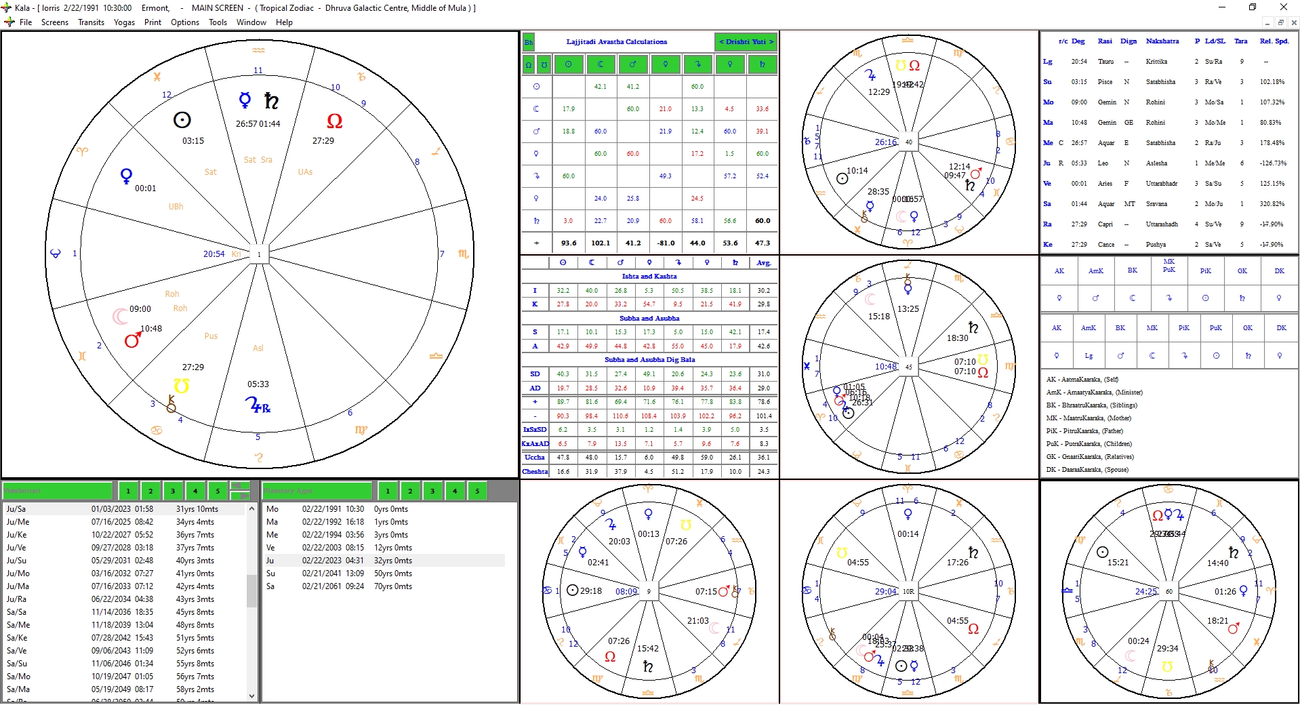
Task: Open the Options menu
Action: pyautogui.click(x=185, y=22)
